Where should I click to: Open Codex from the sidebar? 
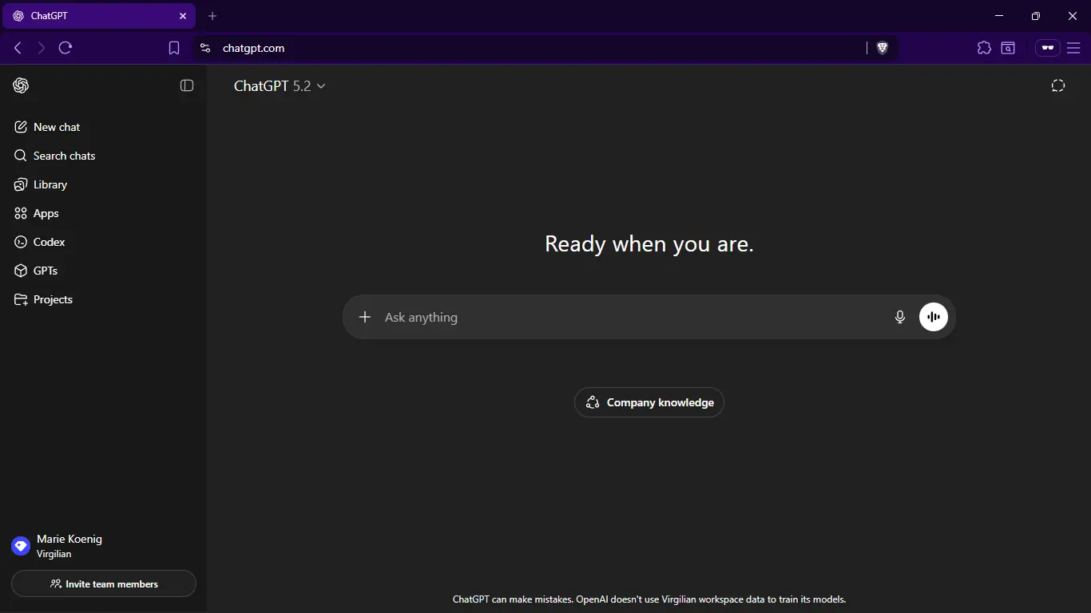pyautogui.click(x=104, y=242)
